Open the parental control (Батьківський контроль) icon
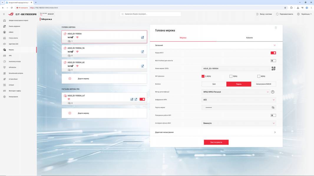314x176 pixels. [4, 73]
